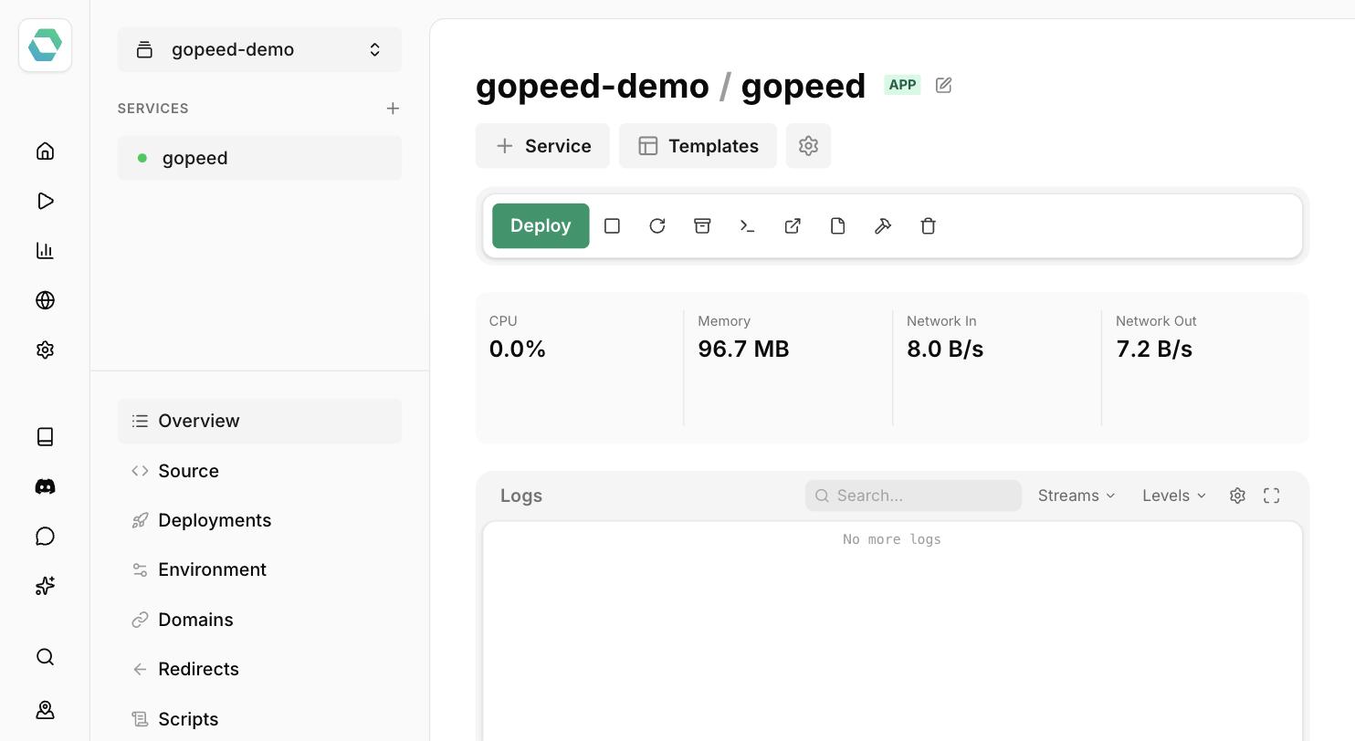1355x741 pixels.
Task: Click the green Deploy button
Action: tap(541, 225)
